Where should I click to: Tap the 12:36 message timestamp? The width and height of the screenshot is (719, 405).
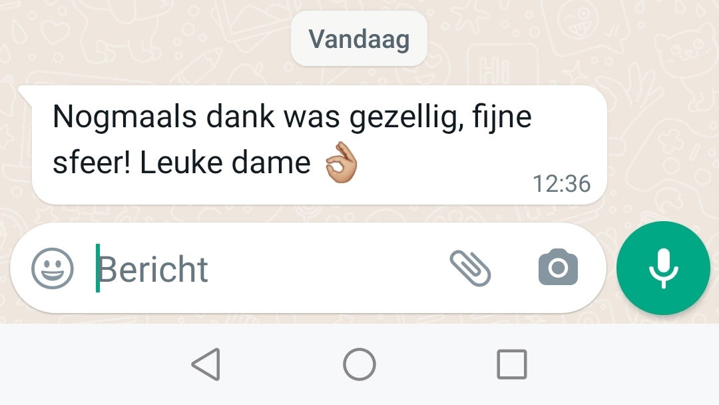(x=561, y=184)
